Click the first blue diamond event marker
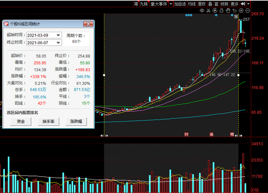 coord(187,15)
